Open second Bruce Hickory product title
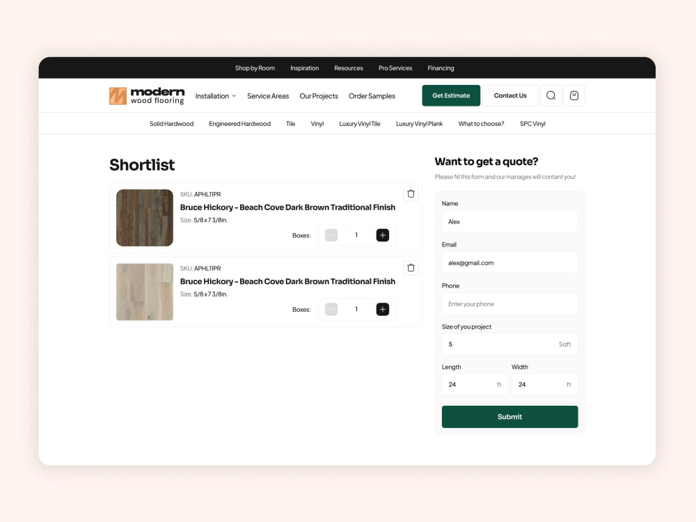The width and height of the screenshot is (696, 522). coord(287,281)
